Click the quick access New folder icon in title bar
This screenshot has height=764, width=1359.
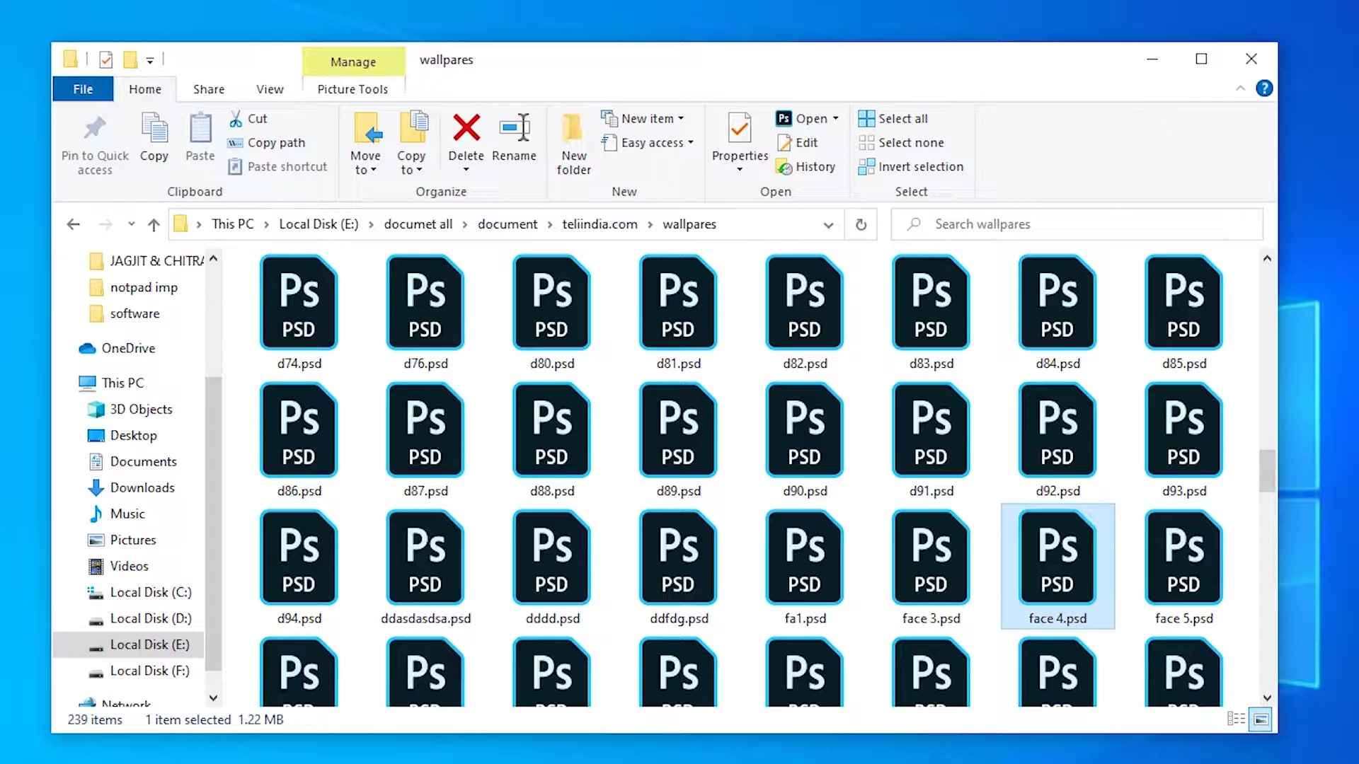click(x=130, y=59)
